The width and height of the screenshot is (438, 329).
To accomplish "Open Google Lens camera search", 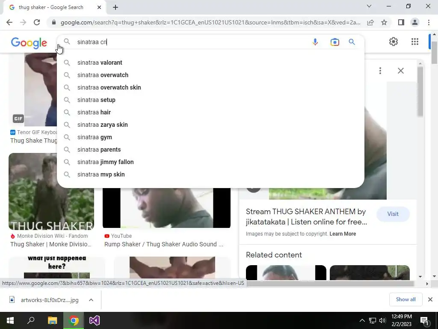I will 334,42.
